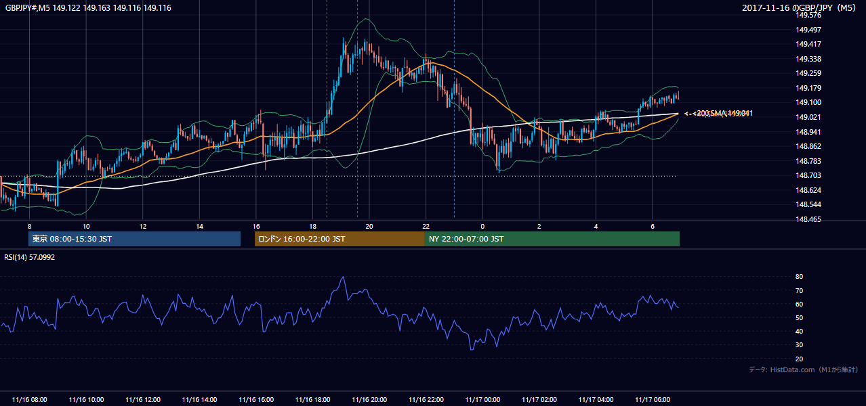Click price level 148.703 on the axis

(x=808, y=175)
